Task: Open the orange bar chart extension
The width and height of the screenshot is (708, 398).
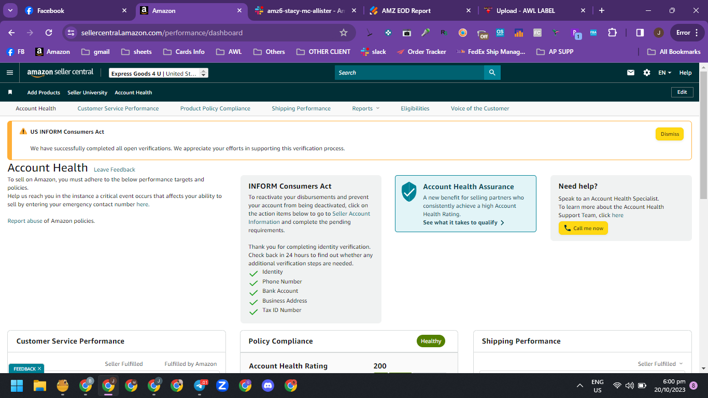Action: point(518,33)
